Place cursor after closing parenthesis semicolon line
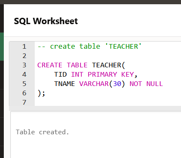The width and height of the screenshot is (181, 158). pos(45,93)
